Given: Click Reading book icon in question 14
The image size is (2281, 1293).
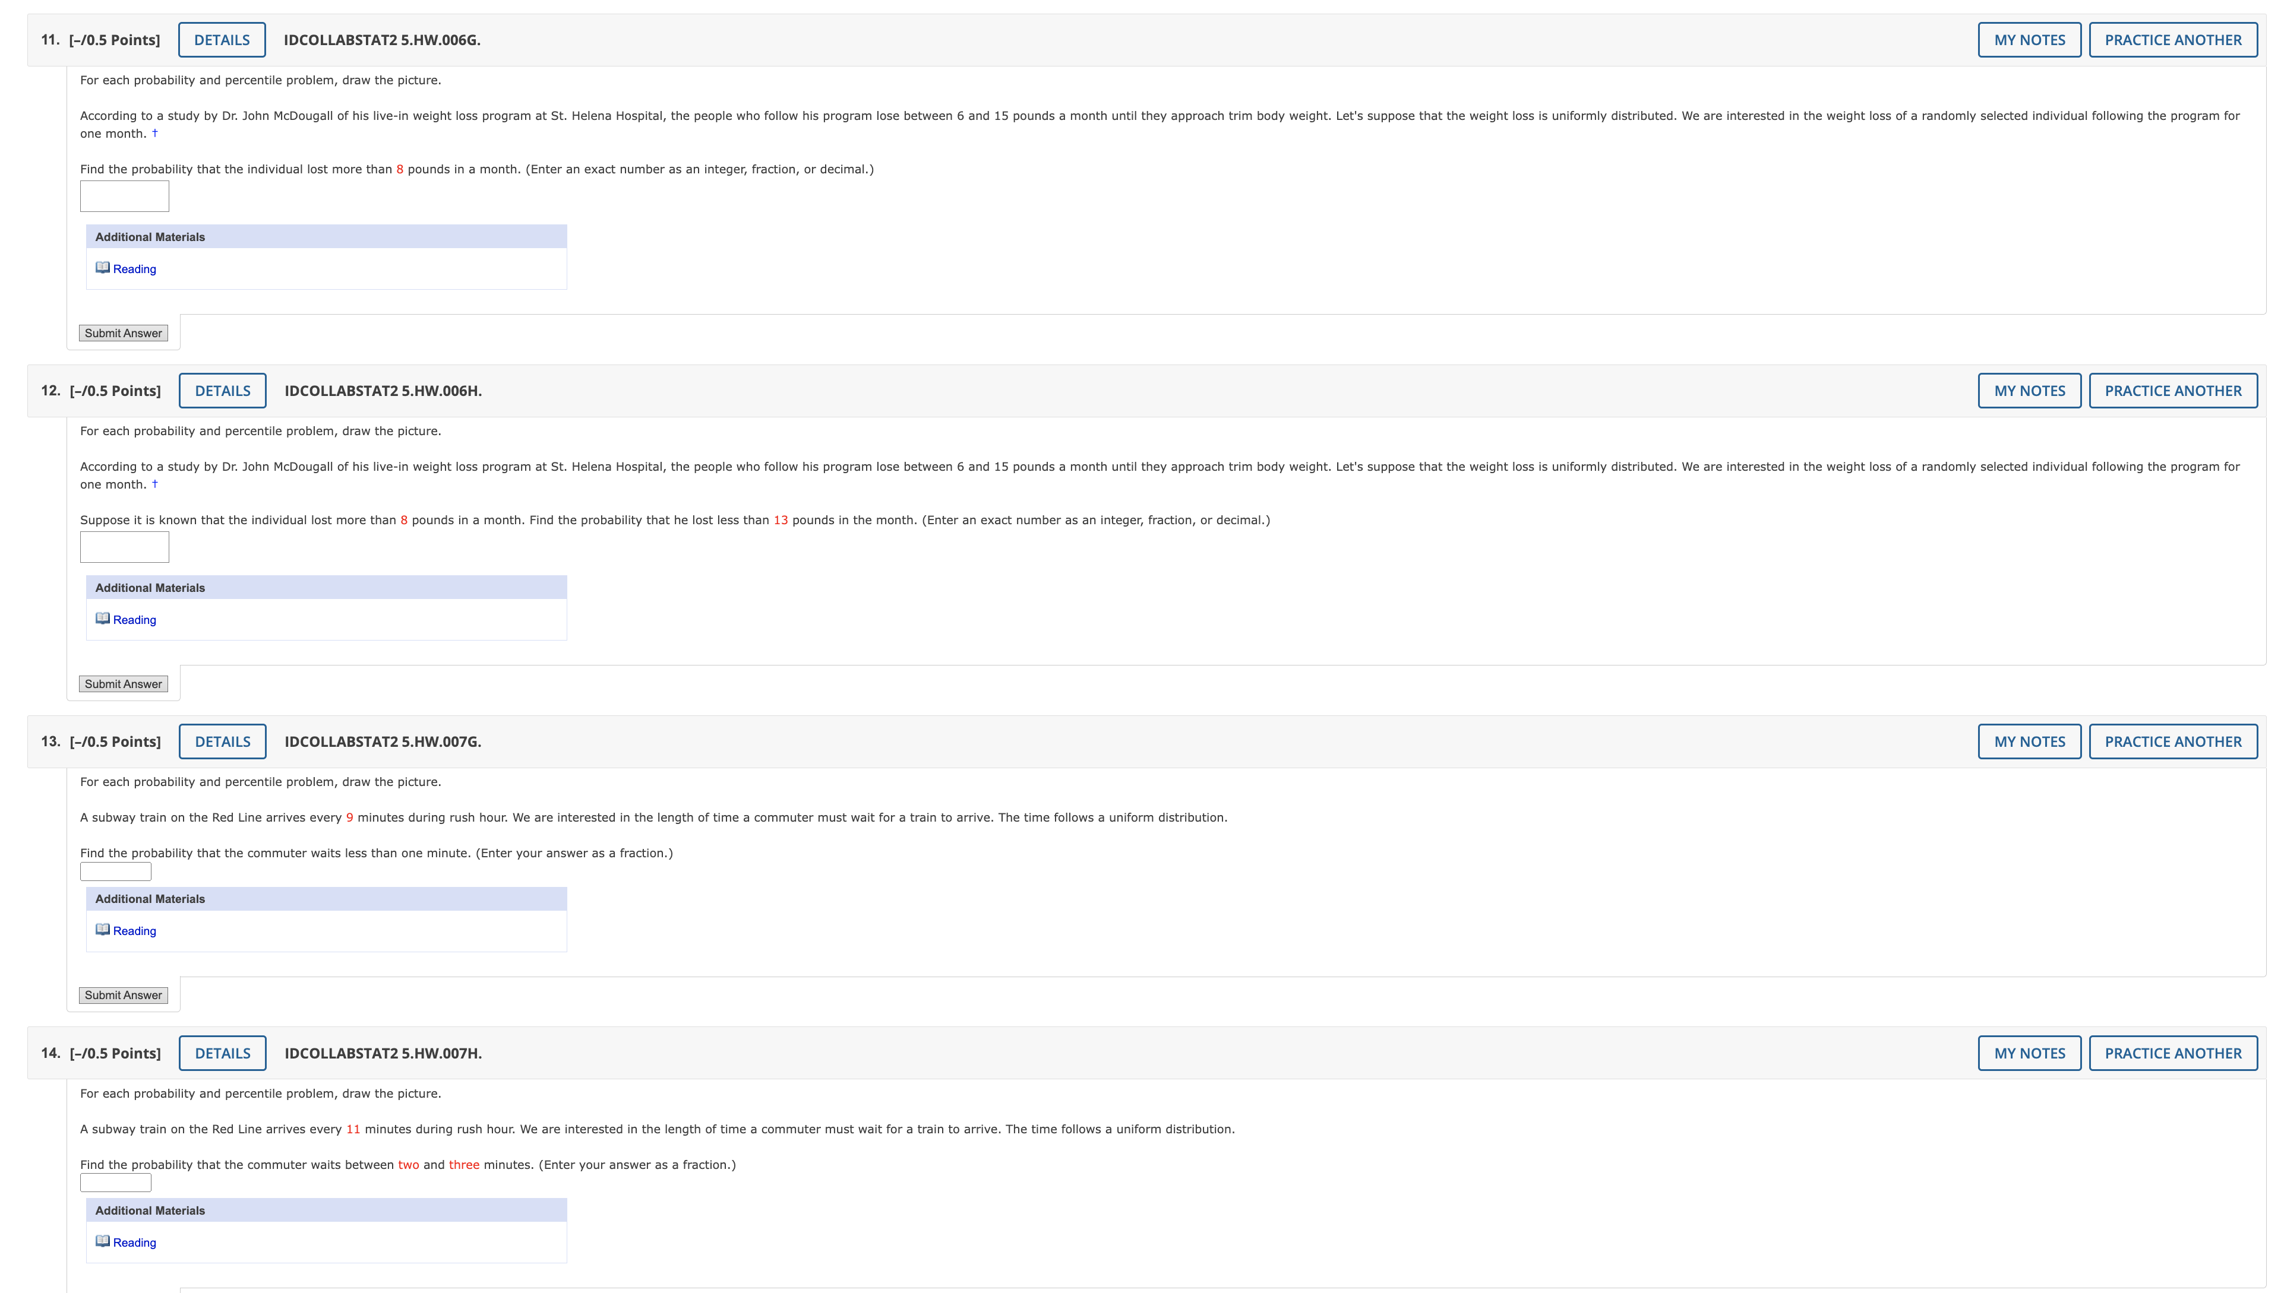Looking at the screenshot, I should click(x=102, y=1241).
